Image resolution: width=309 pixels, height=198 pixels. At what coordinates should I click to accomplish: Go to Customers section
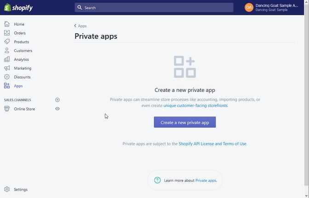[x=23, y=51]
